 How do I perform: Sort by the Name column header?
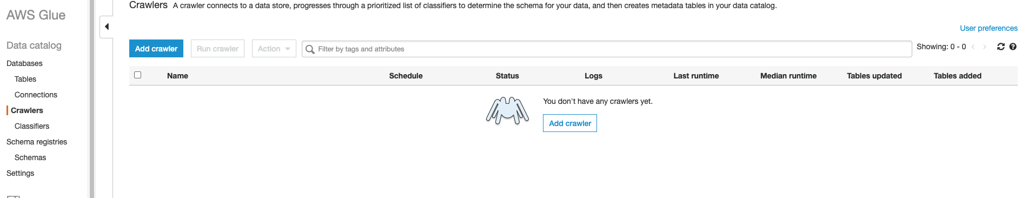pyautogui.click(x=177, y=76)
